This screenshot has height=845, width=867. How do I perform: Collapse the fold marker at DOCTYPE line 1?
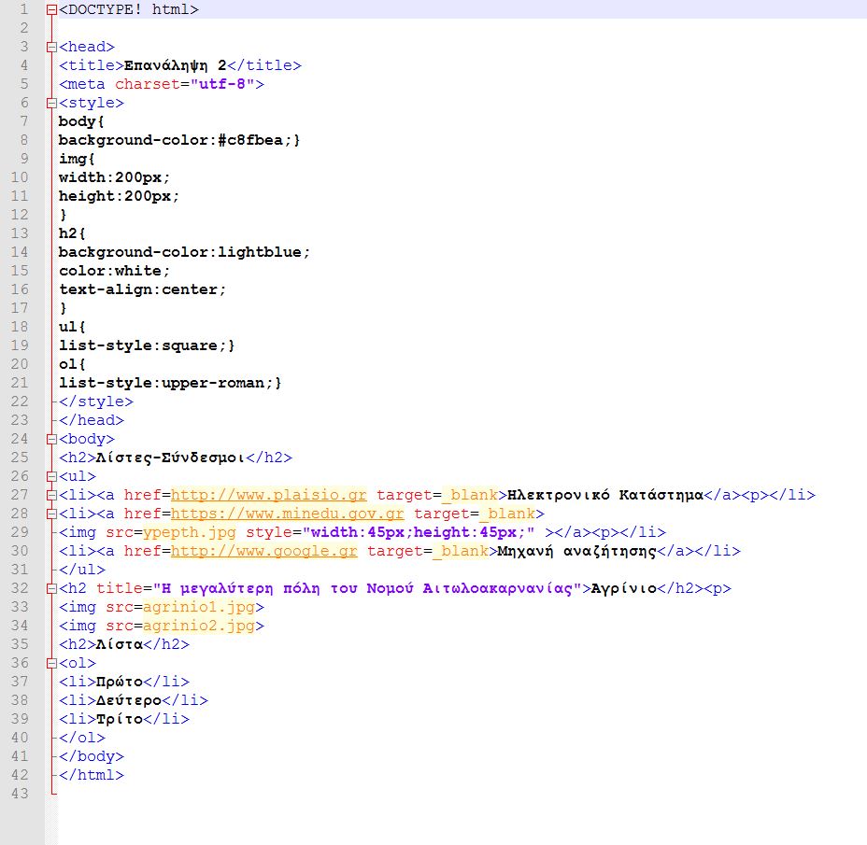coord(51,9)
